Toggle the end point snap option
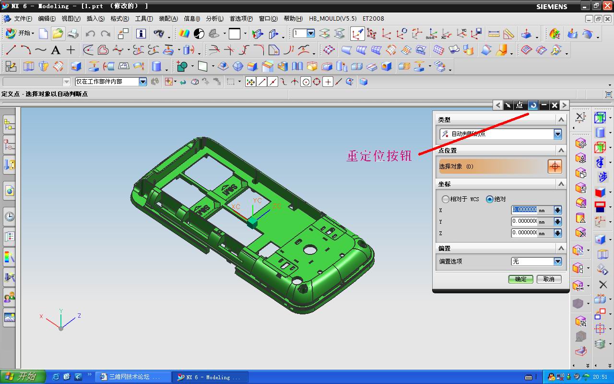Image resolution: width=614 pixels, height=384 pixels. coord(262,82)
